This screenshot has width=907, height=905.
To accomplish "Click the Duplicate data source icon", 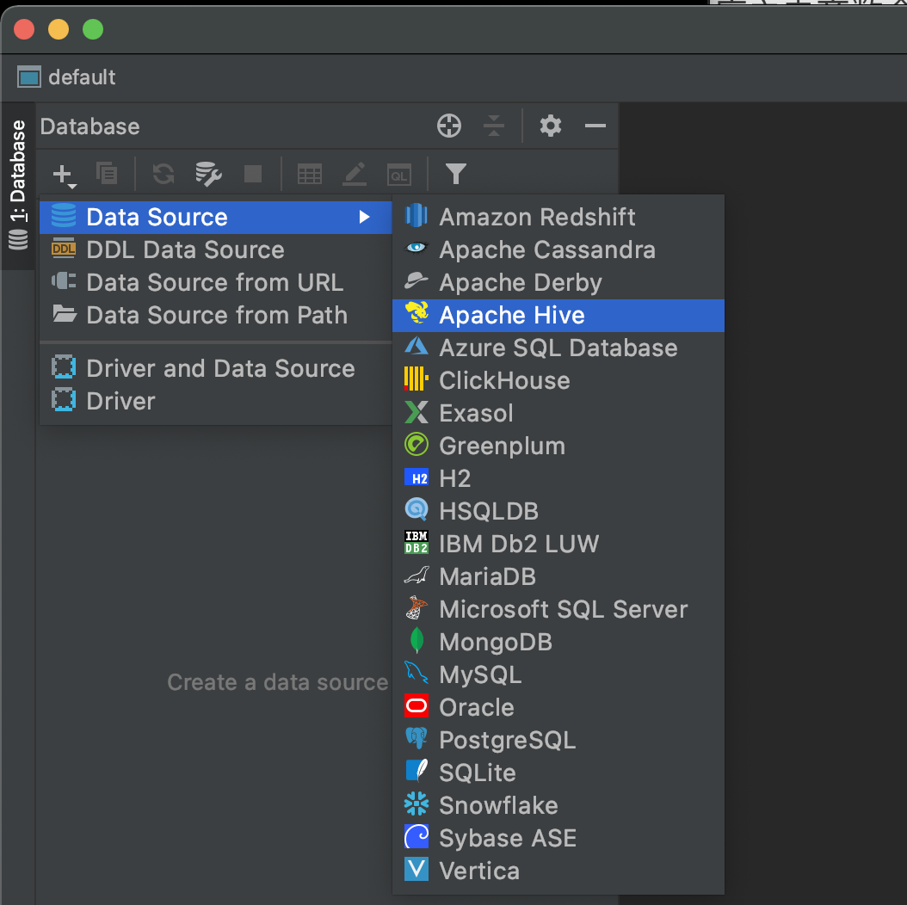I will (107, 174).
